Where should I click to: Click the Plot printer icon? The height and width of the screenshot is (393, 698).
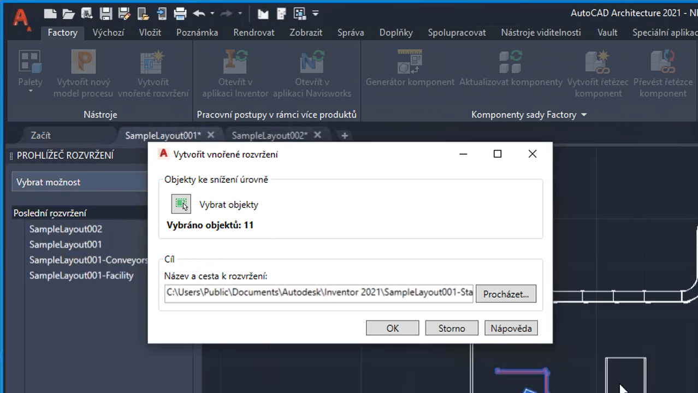click(180, 14)
